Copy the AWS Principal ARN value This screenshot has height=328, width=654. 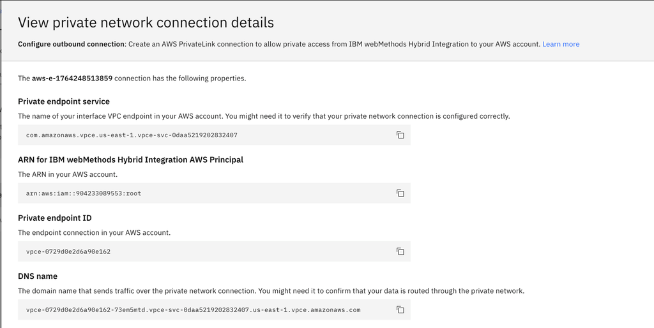pos(400,193)
